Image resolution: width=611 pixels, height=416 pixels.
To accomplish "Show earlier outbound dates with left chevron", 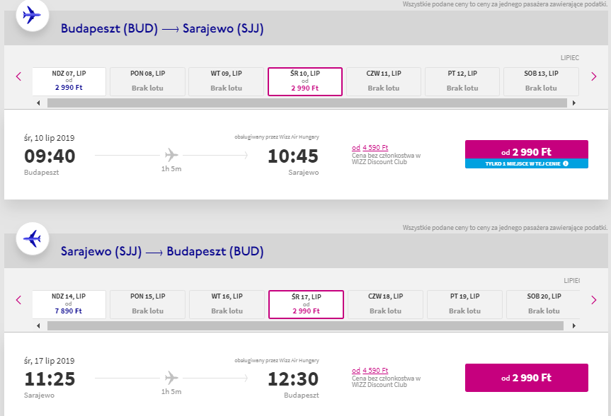I will (x=18, y=76).
